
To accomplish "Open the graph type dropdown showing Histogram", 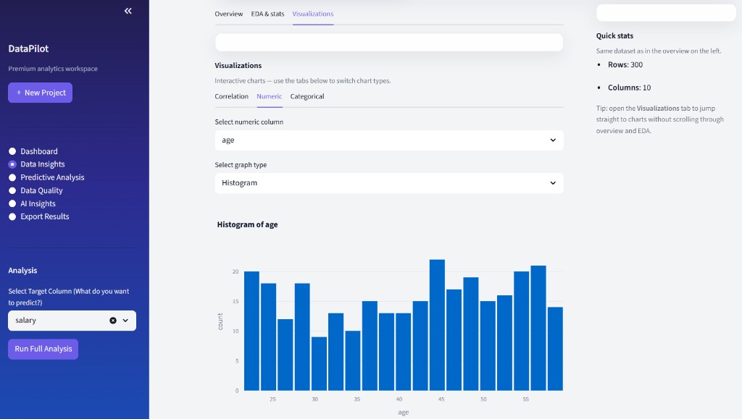I will [x=389, y=183].
